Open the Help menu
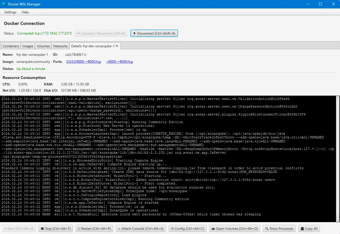 tap(25, 12)
